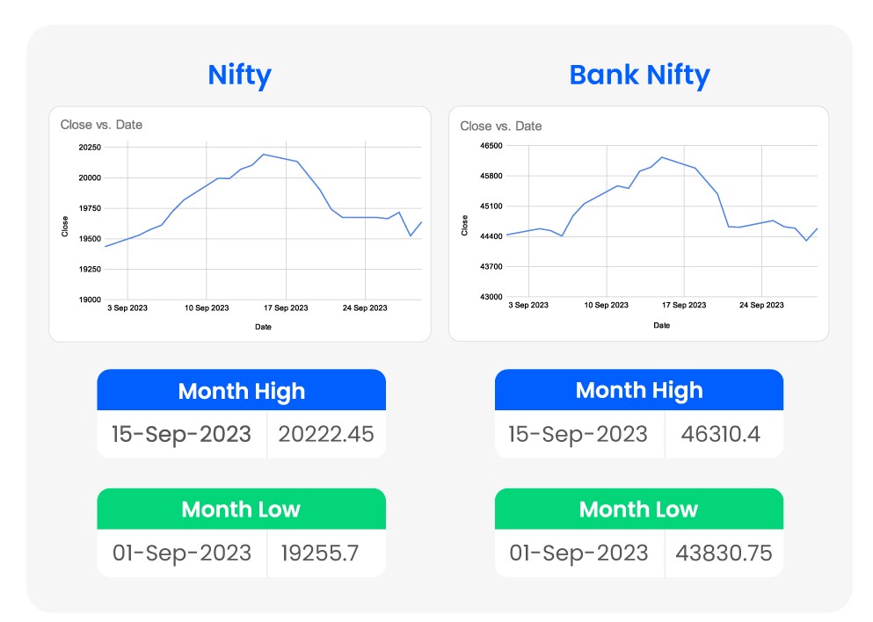Screen dimensions: 873x622
Task: Click the Nifty Month Low header
Action: (x=241, y=510)
